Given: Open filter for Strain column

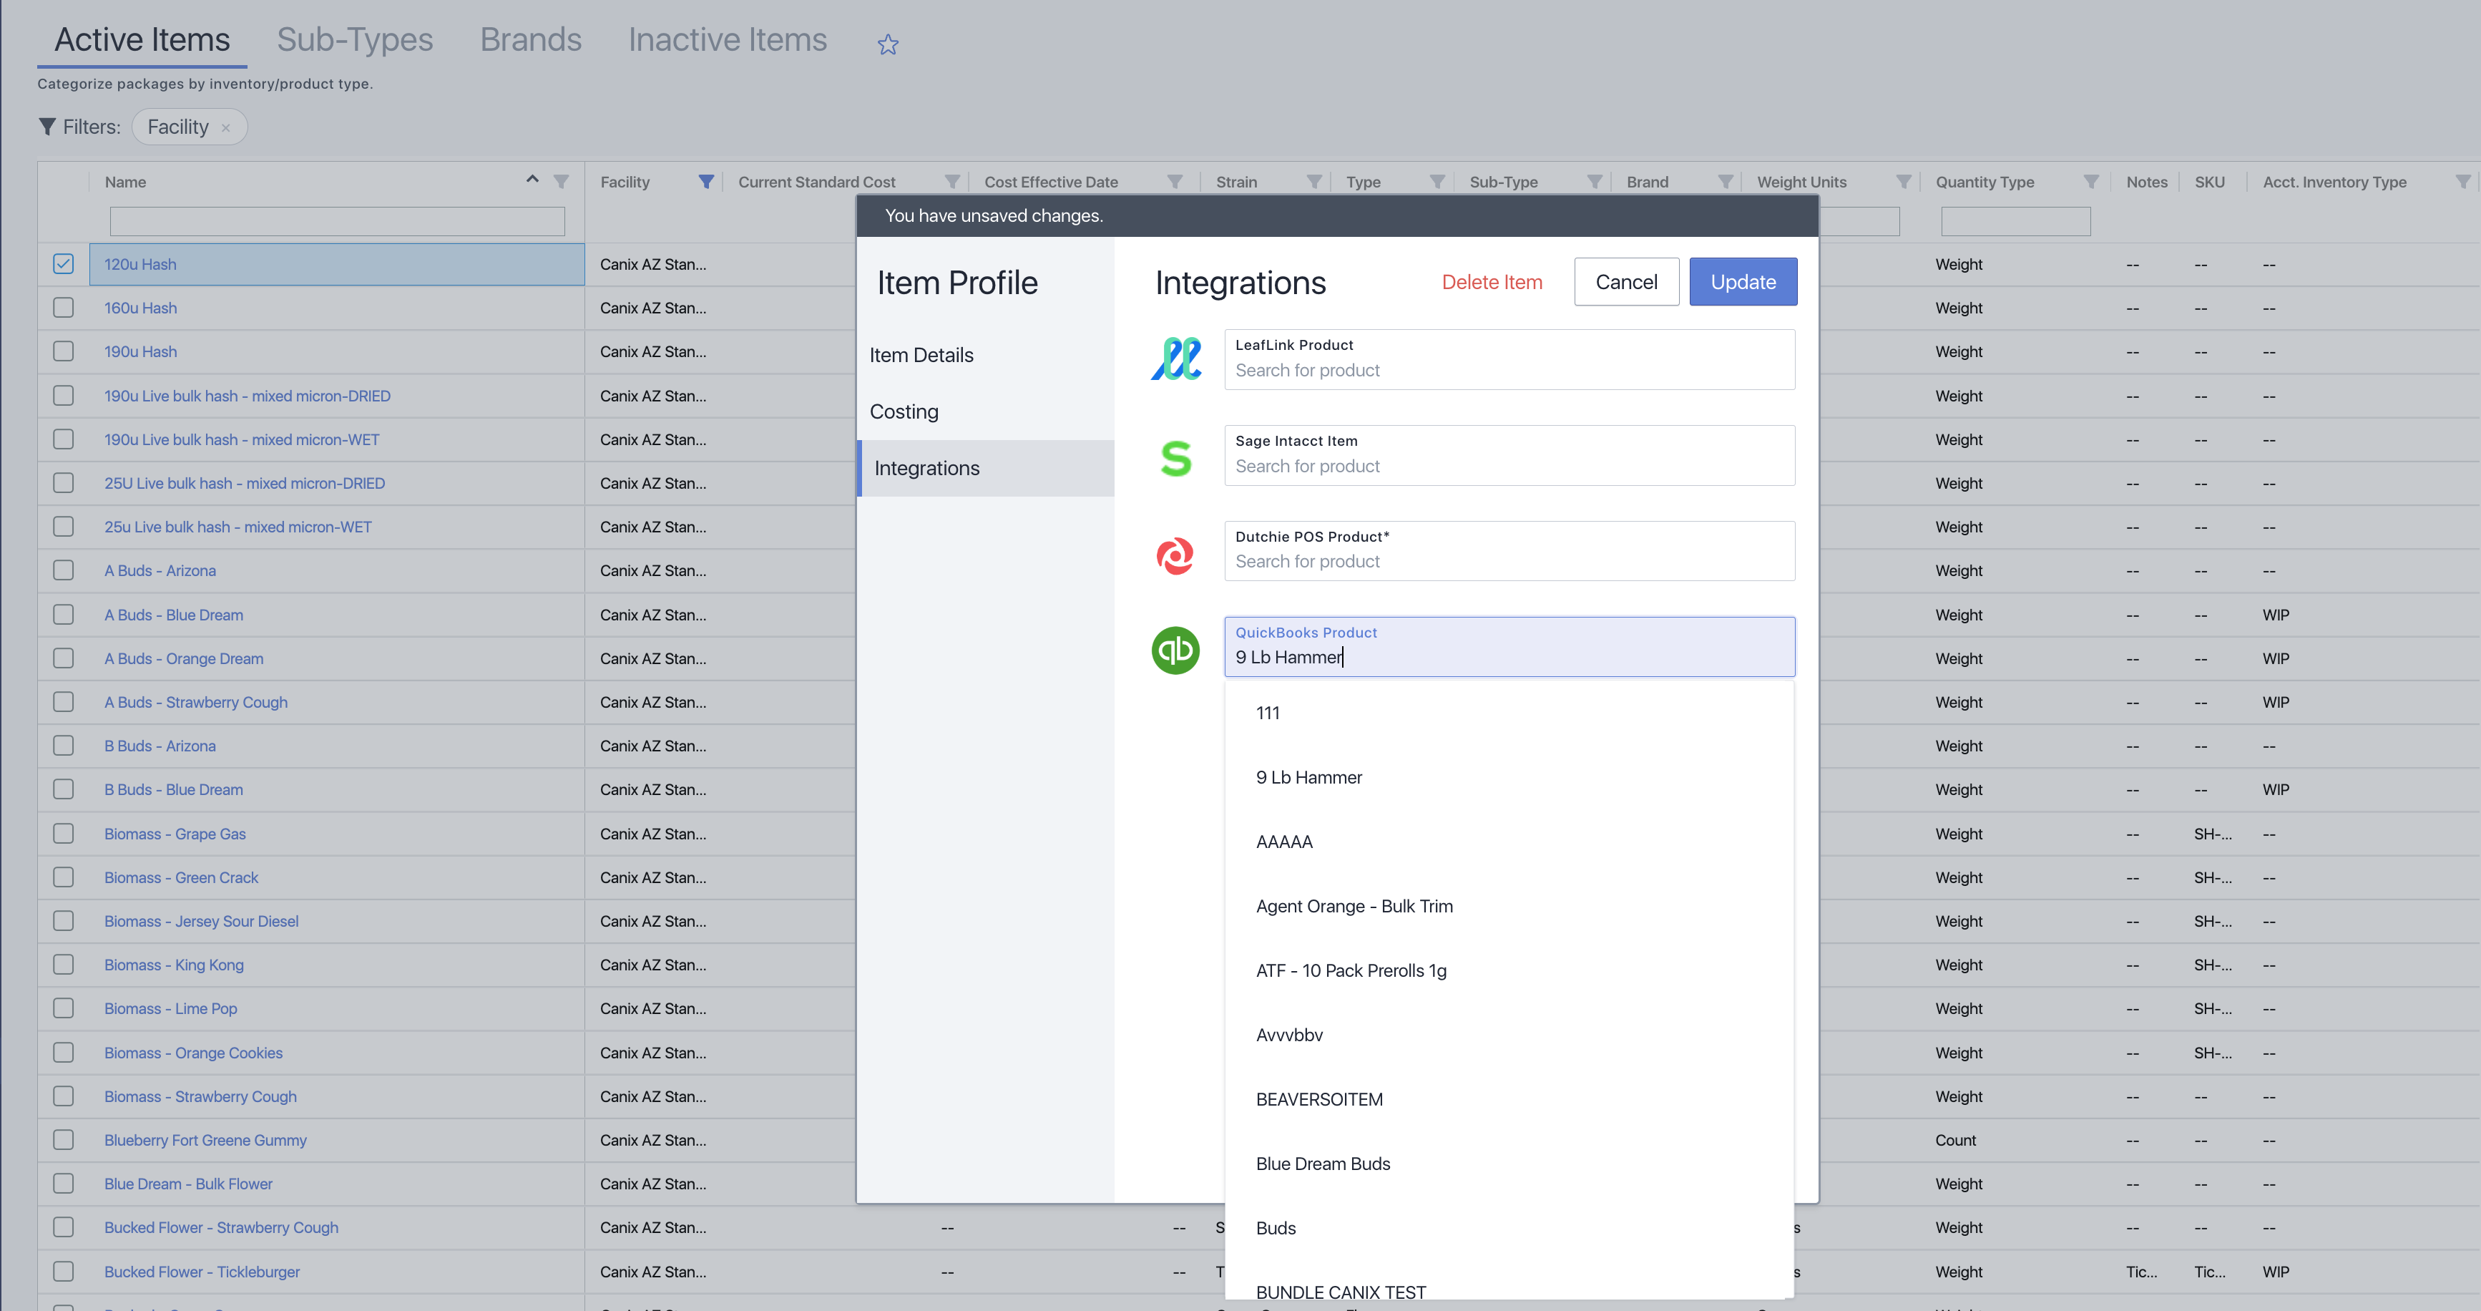Looking at the screenshot, I should click(1315, 181).
